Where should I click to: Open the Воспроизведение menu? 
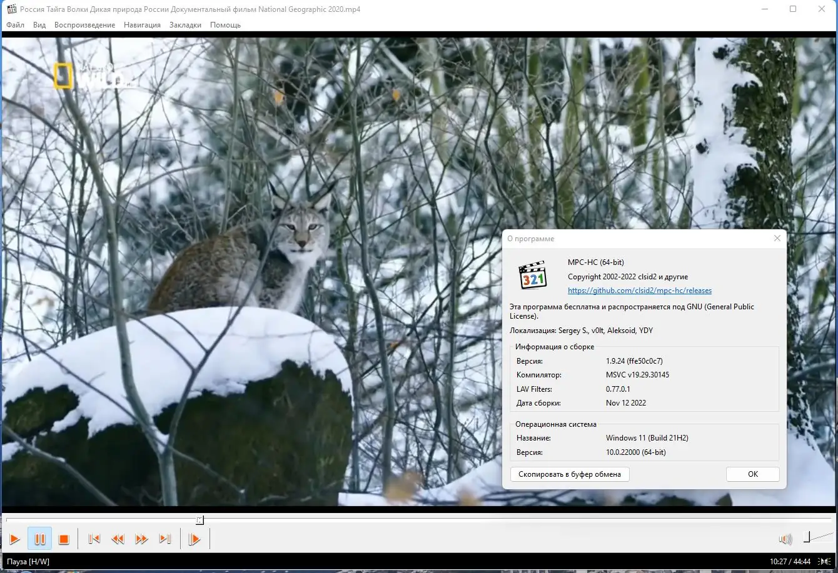(85, 25)
